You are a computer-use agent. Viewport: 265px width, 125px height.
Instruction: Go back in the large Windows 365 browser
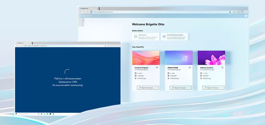[x=81, y=12]
